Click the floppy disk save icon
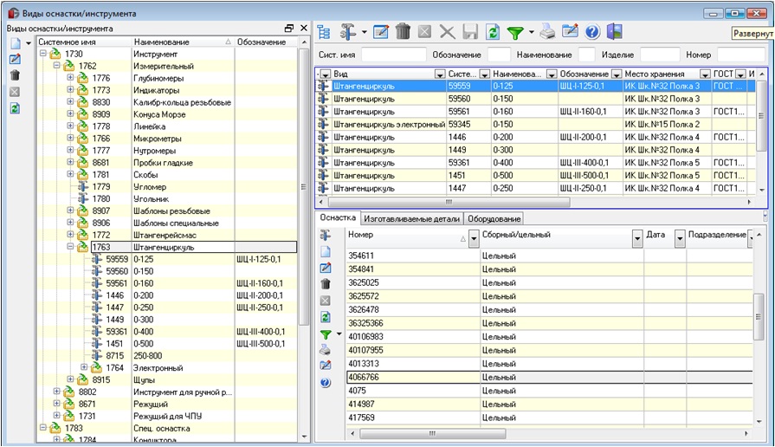 tap(470, 33)
